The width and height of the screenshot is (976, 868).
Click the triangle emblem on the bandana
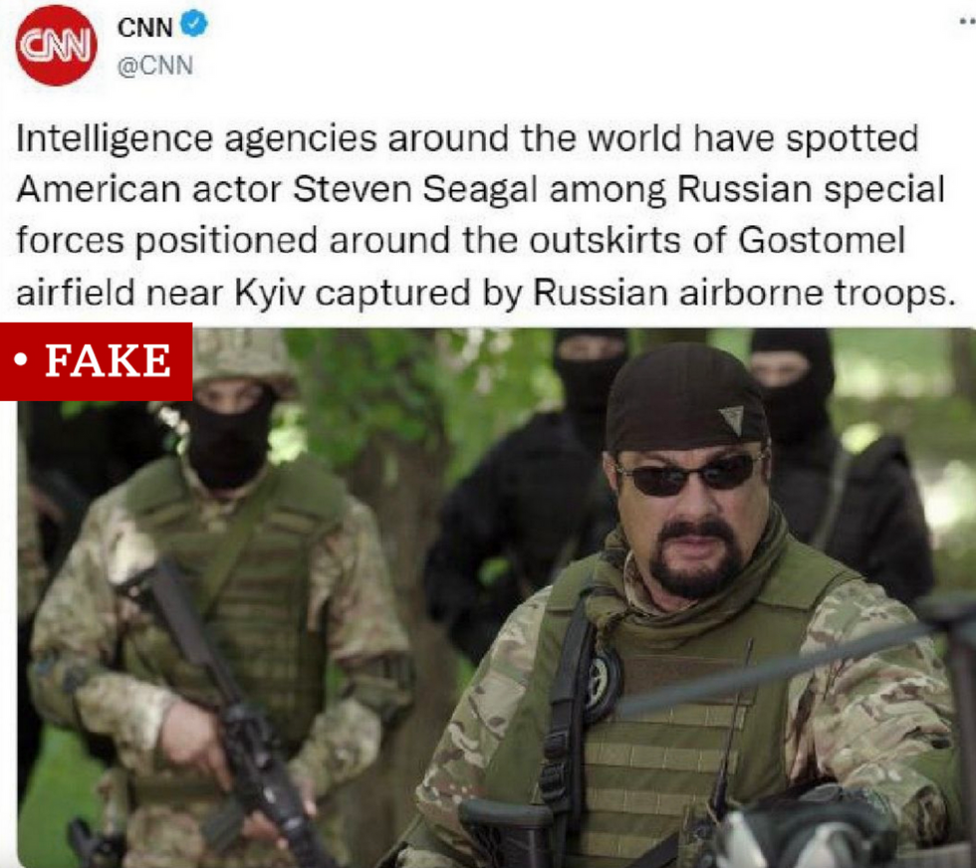[x=733, y=419]
